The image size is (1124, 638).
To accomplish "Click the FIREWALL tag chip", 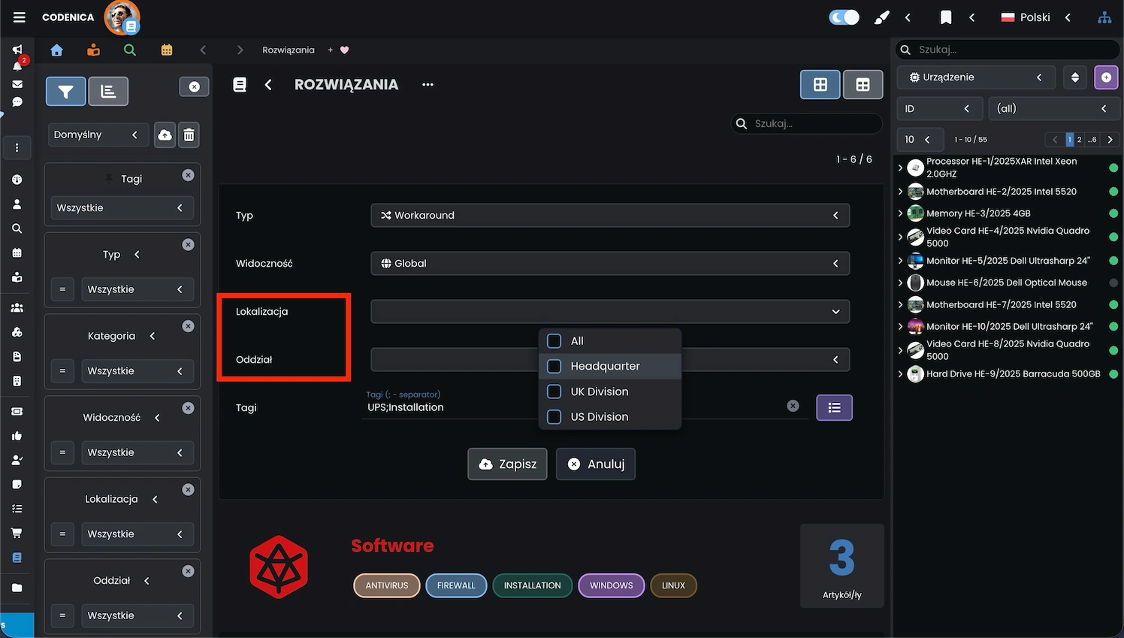I will click(456, 586).
